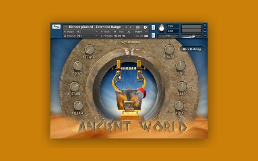Viewport: 258px width, 161px height.
Task: Go to next instrument with right arrow
Action: 131,27
